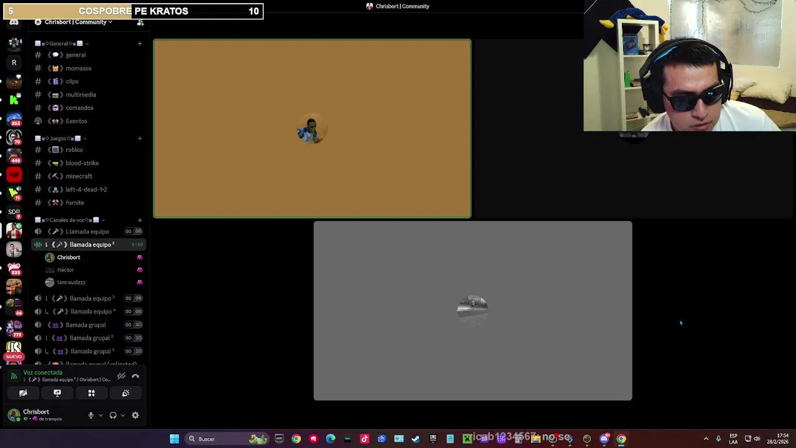796x448 pixels.
Task: Select Héctor in the voice channel list
Action: tap(93, 270)
